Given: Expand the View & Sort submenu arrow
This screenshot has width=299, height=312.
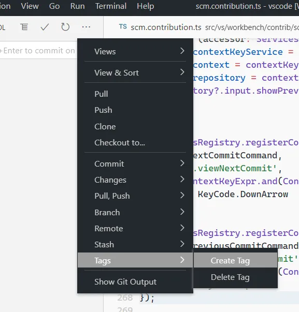Looking at the screenshot, I should click(x=182, y=72).
